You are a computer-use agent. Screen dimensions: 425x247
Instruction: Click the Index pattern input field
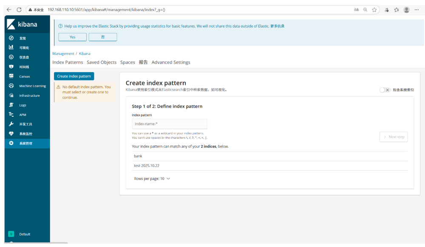(x=170, y=124)
